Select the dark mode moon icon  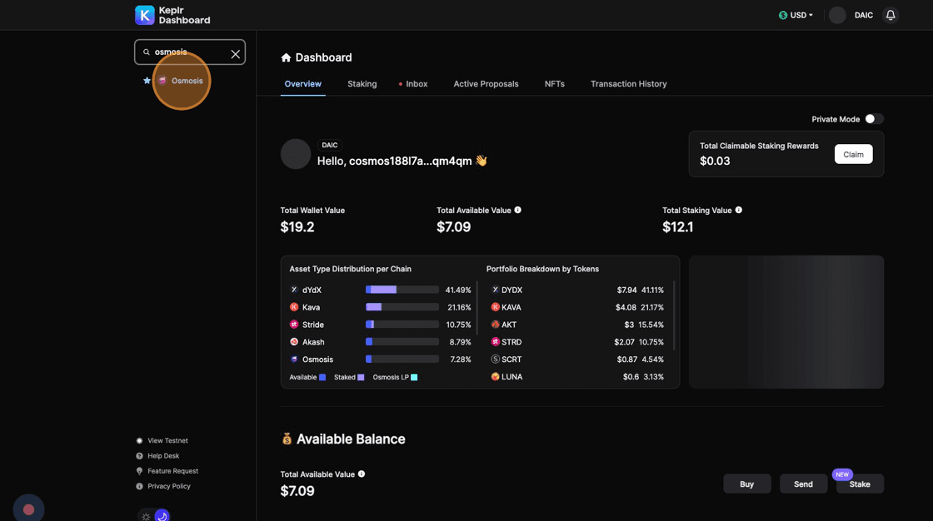pos(162,516)
